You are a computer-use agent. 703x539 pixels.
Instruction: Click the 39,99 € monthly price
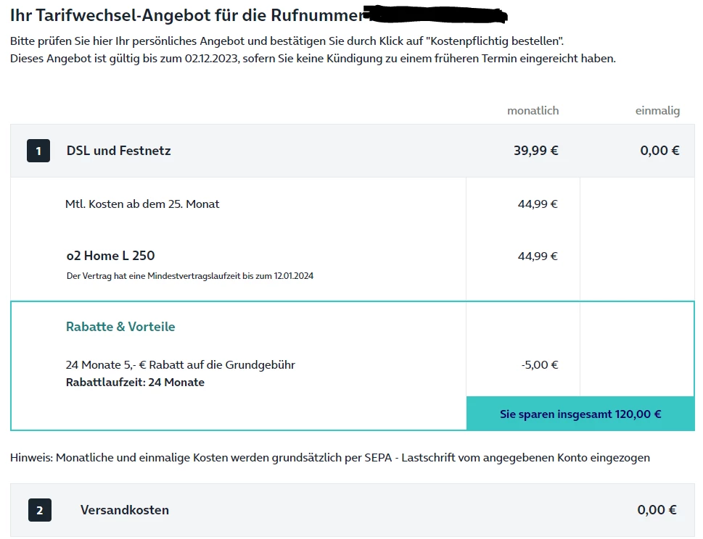coord(535,151)
